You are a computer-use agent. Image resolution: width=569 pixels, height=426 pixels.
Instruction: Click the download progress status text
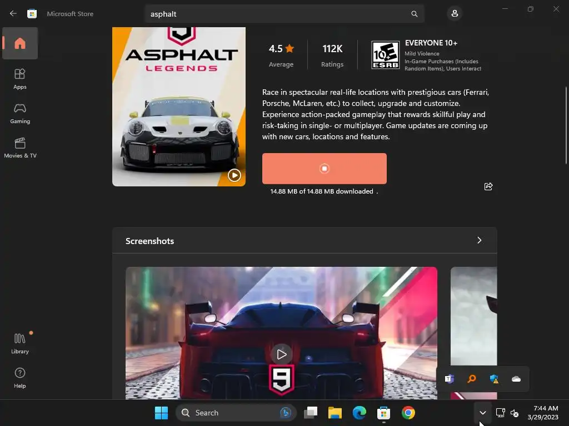[x=324, y=191]
